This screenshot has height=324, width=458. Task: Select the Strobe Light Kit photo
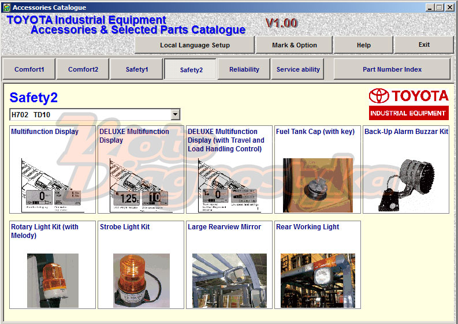click(x=141, y=281)
